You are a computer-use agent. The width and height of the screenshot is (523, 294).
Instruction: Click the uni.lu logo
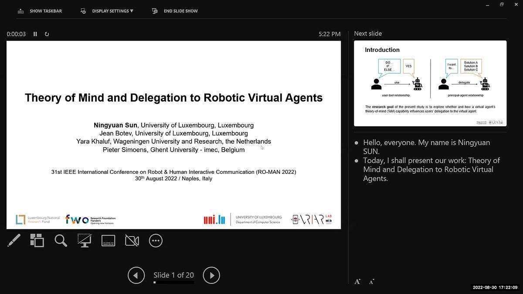[x=214, y=220]
